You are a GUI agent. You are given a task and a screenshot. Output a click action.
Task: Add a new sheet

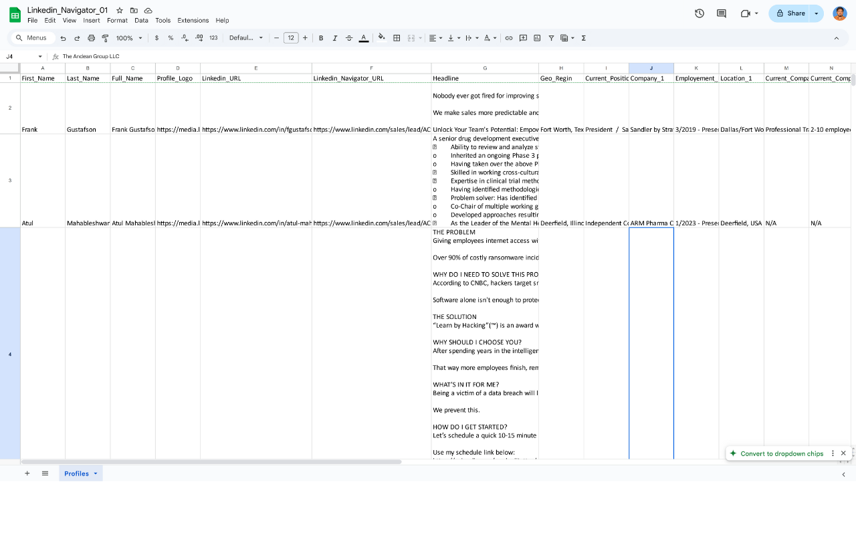point(27,473)
